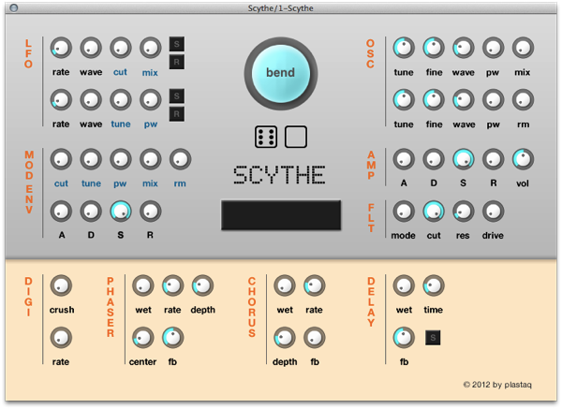Screen dimensions: 562x409
Task: Click the LFO tune knob
Action: pos(121,100)
